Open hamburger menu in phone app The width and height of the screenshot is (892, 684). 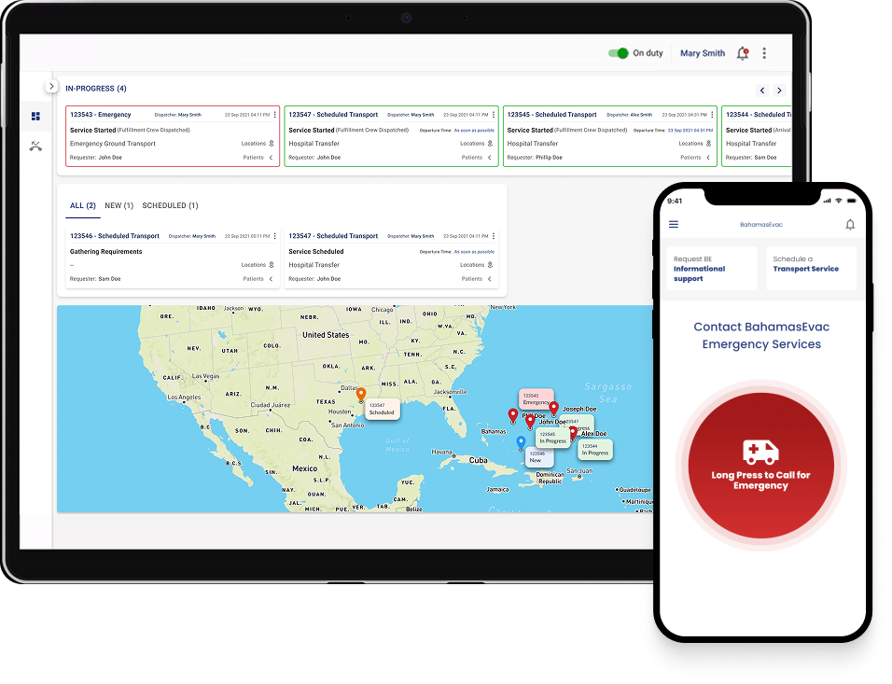pyautogui.click(x=674, y=224)
